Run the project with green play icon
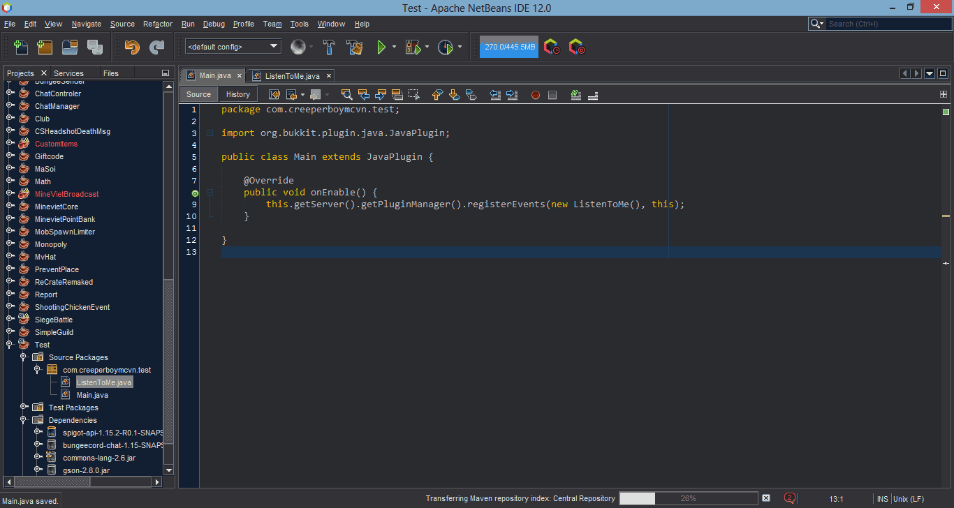The image size is (954, 508). click(381, 47)
